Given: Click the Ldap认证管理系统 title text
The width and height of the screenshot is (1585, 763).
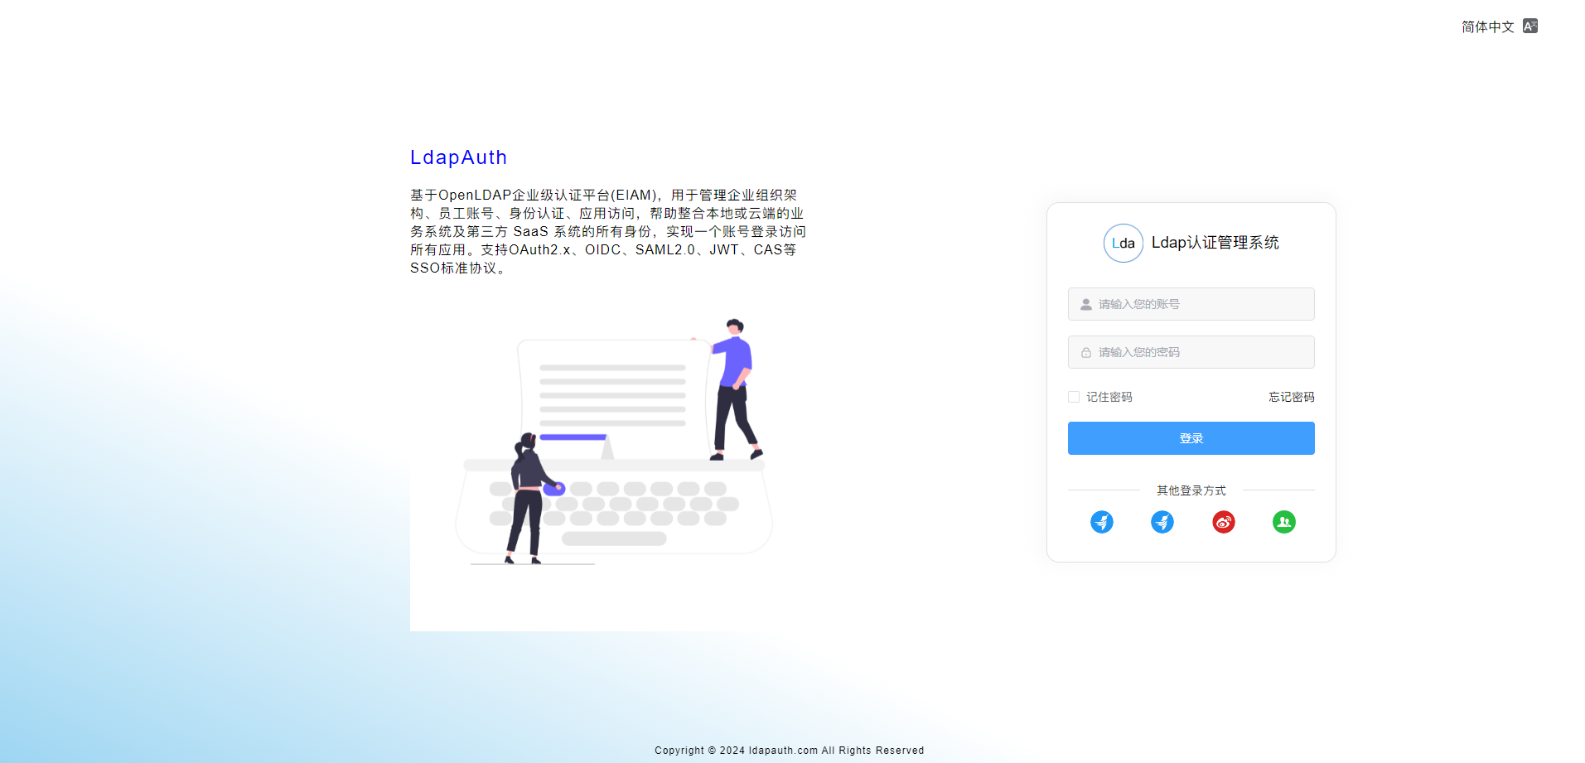Looking at the screenshot, I should click(1215, 242).
